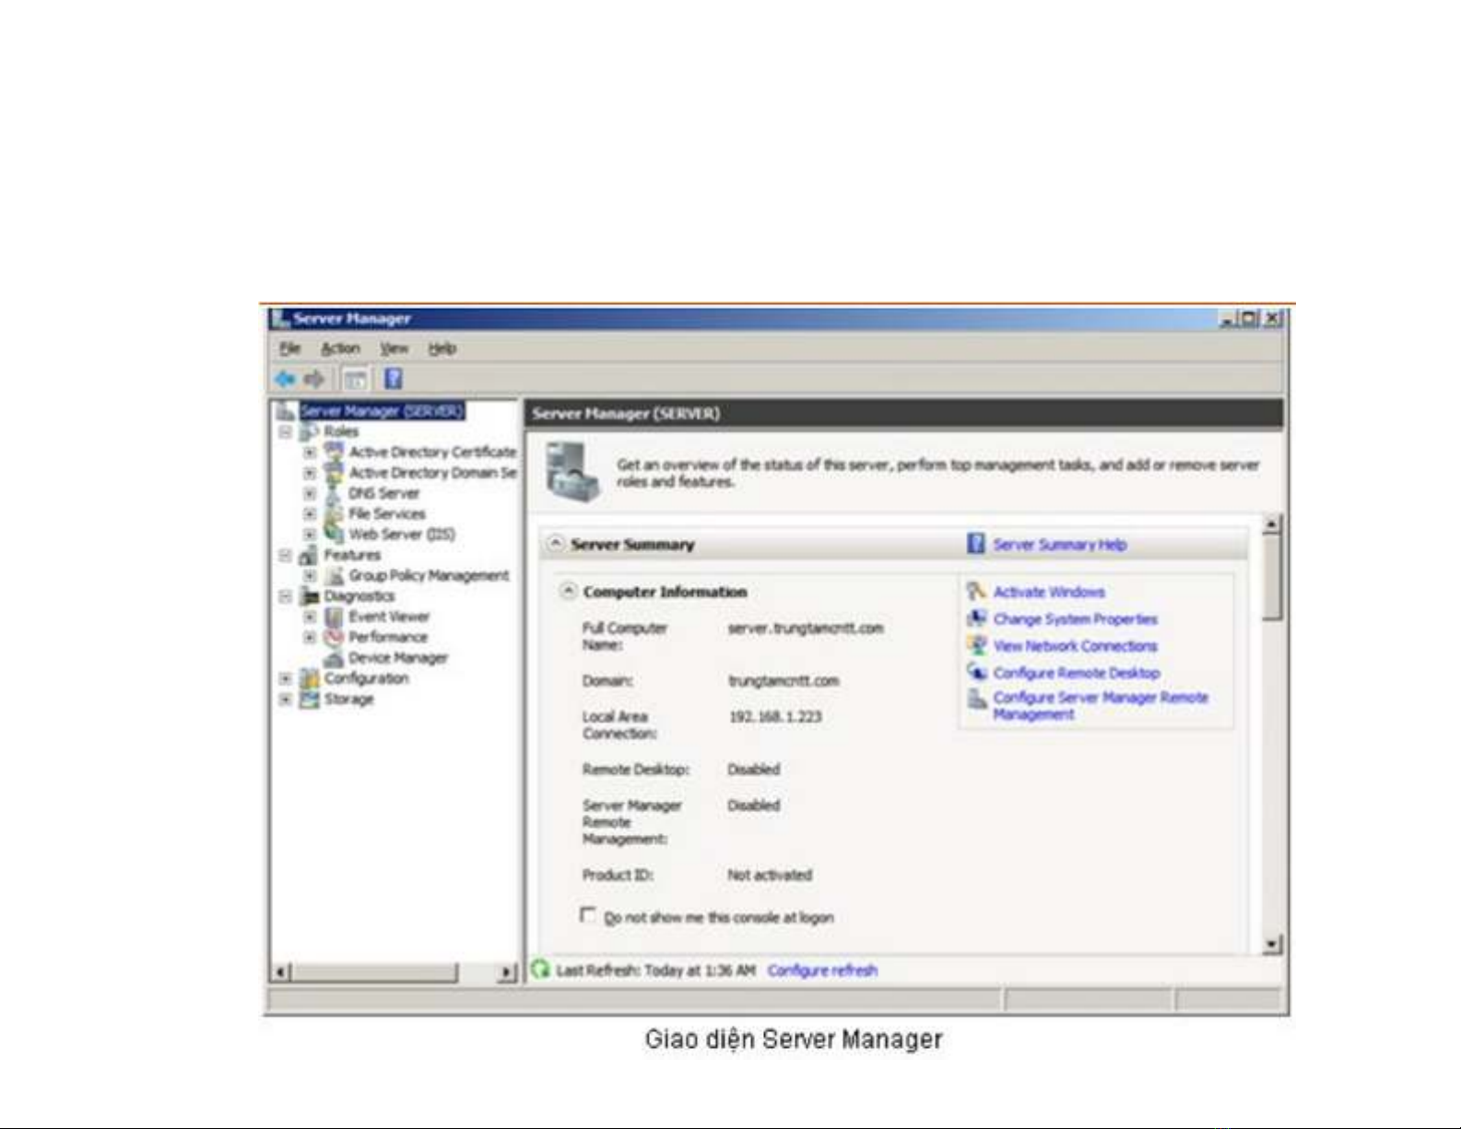The width and height of the screenshot is (1461, 1129).
Task: Click the details pane scroll down arrow
Action: [x=1272, y=944]
